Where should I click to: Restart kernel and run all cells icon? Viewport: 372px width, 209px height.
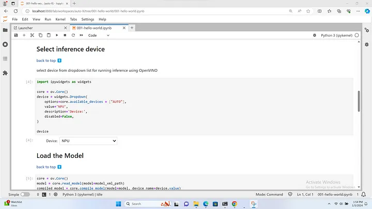pos(81,35)
